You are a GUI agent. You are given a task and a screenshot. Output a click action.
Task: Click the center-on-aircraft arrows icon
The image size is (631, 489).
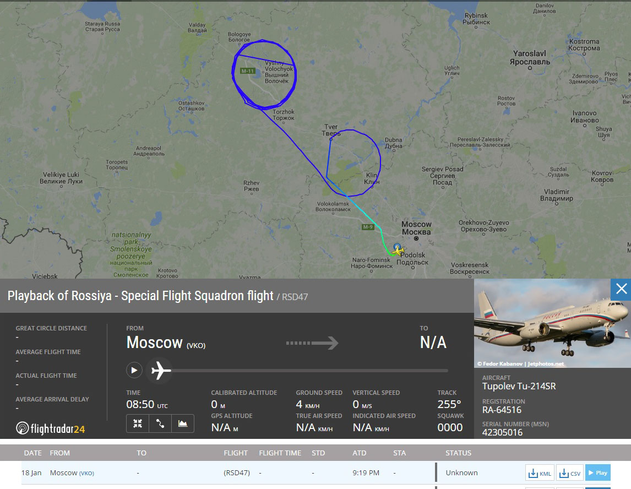pos(138,423)
